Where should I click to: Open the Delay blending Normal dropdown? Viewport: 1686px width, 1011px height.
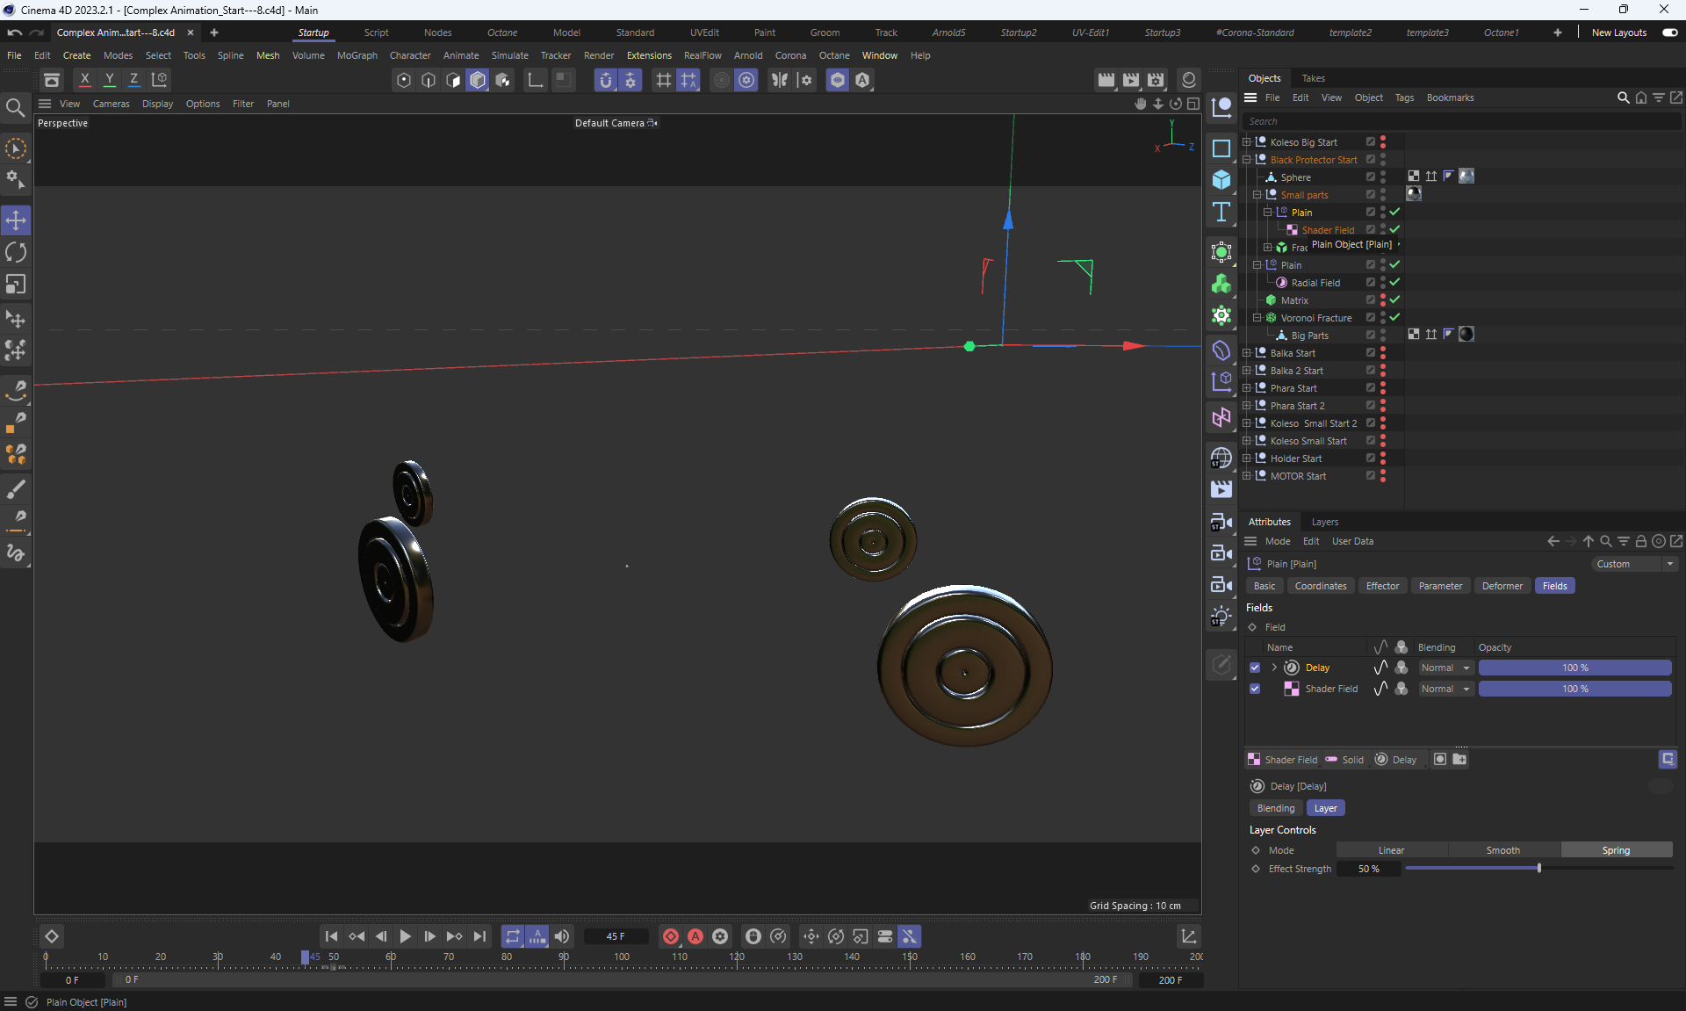coord(1445,668)
